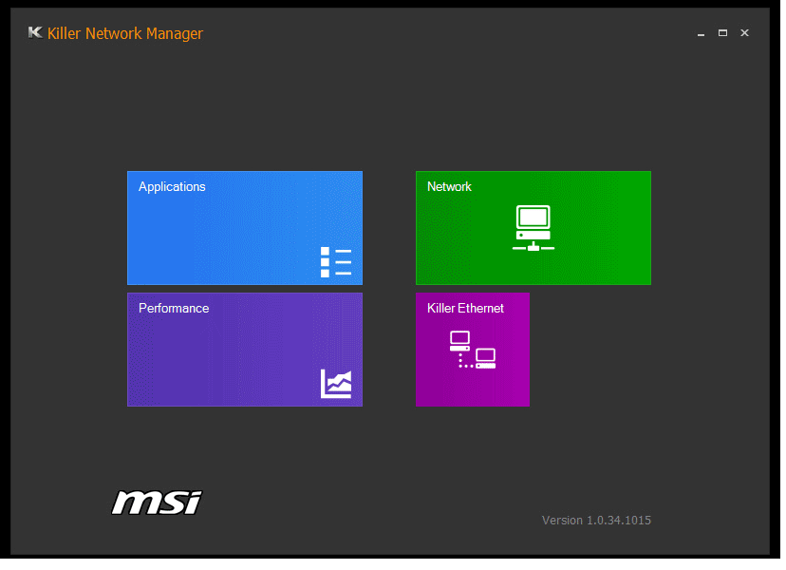This screenshot has width=786, height=570.
Task: Minimize the Killer Network Manager window
Action: pyautogui.click(x=701, y=33)
